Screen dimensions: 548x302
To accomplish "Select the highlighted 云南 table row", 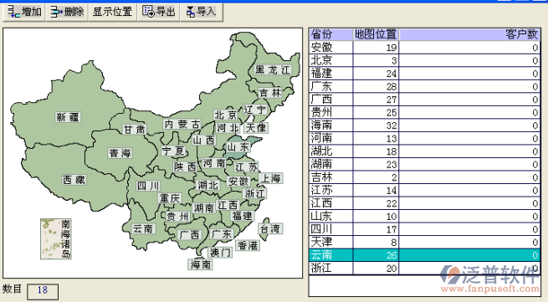I will pyautogui.click(x=425, y=255).
